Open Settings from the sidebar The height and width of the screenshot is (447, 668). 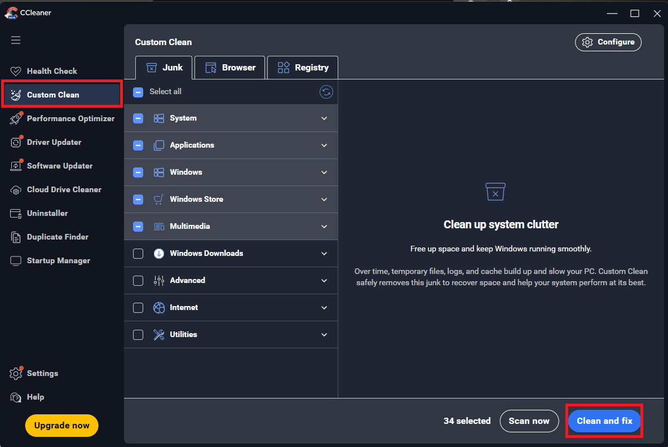tap(62, 373)
